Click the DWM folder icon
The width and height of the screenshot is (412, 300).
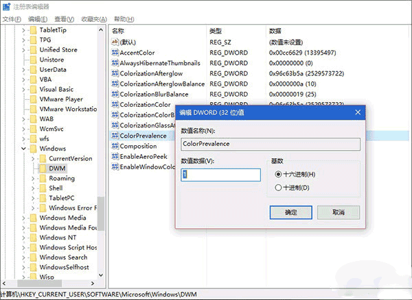[x=43, y=168]
